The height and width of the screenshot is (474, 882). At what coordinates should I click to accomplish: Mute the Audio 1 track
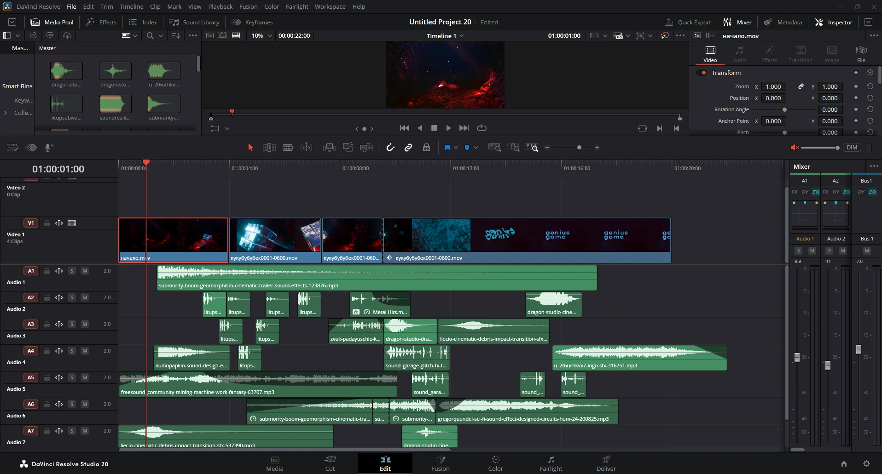click(x=85, y=271)
